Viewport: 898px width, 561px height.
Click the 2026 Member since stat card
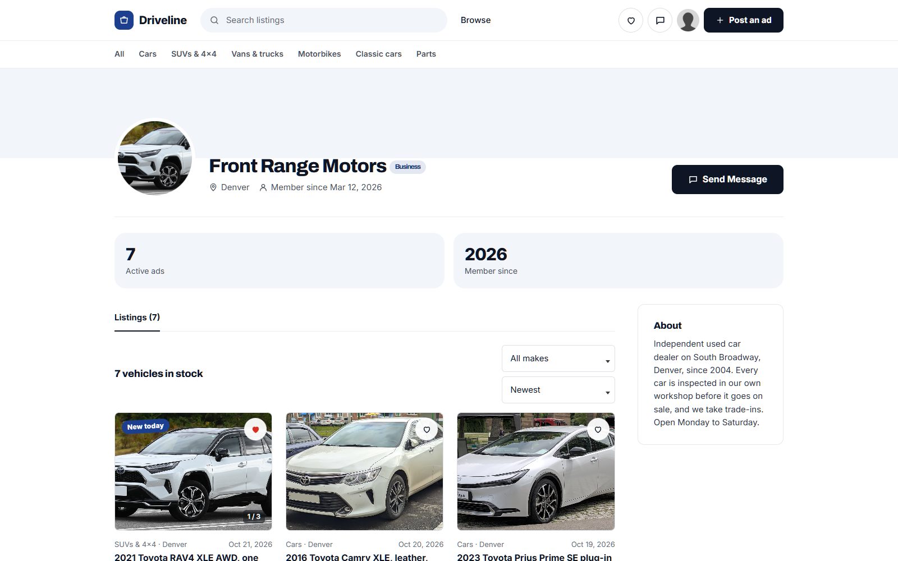coord(618,261)
